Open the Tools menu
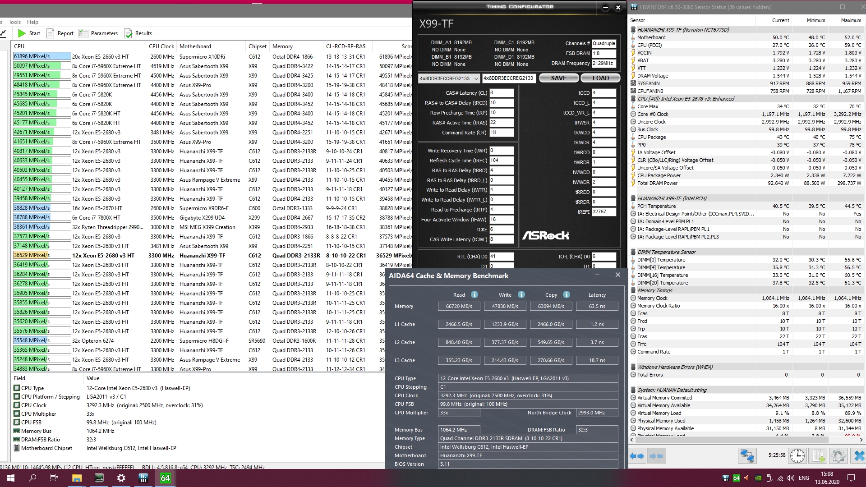The width and height of the screenshot is (866, 487). [14, 22]
